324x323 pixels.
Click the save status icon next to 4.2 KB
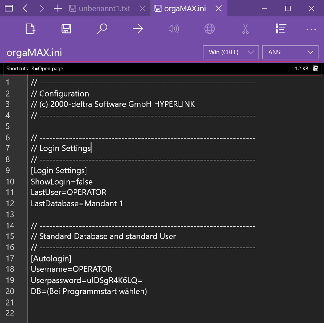coord(315,68)
